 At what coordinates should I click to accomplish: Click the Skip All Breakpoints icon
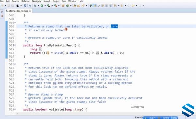pos(30,6)
